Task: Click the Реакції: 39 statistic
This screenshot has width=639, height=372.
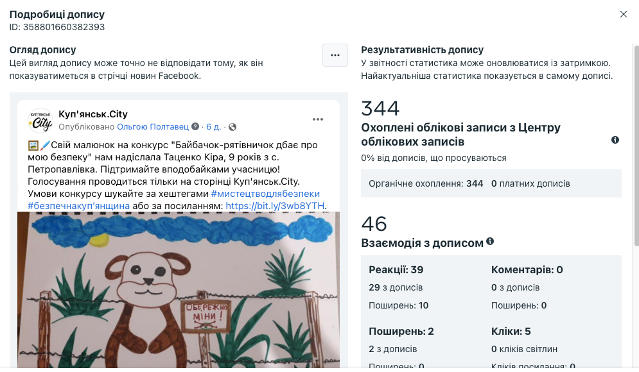Action: click(x=396, y=269)
